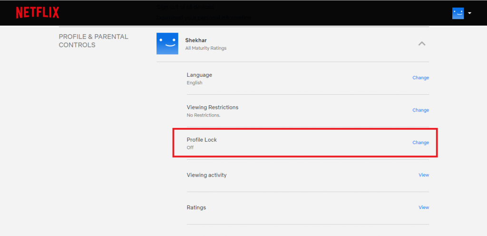Image resolution: width=487 pixels, height=236 pixels.
Task: Click the Viewing activity label
Action: pos(206,175)
